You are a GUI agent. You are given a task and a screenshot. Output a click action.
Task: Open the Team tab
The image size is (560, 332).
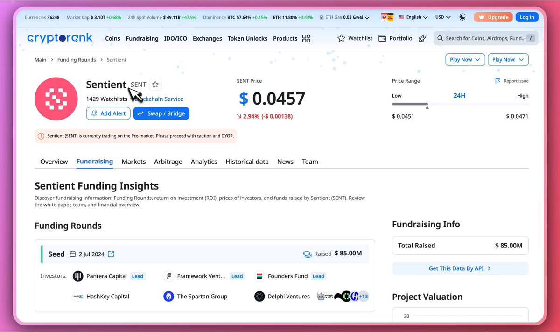coord(310,162)
